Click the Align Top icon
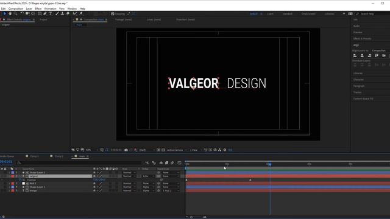Viewport: 390px width, 219px height. (377, 55)
